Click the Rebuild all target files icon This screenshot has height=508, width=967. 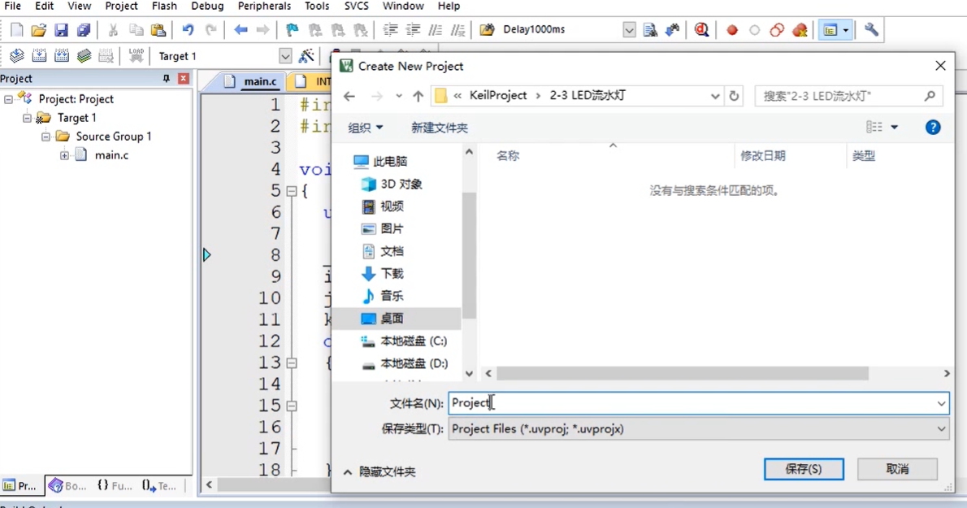click(62, 56)
